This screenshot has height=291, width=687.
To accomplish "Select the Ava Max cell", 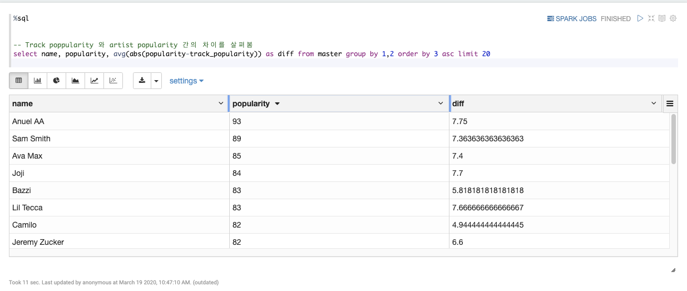I will pos(119,156).
